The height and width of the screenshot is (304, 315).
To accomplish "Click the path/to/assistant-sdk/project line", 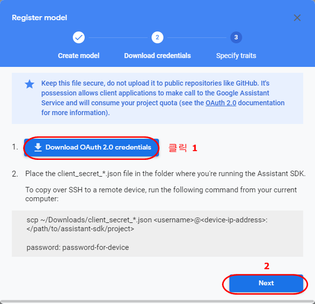I will click(80, 229).
